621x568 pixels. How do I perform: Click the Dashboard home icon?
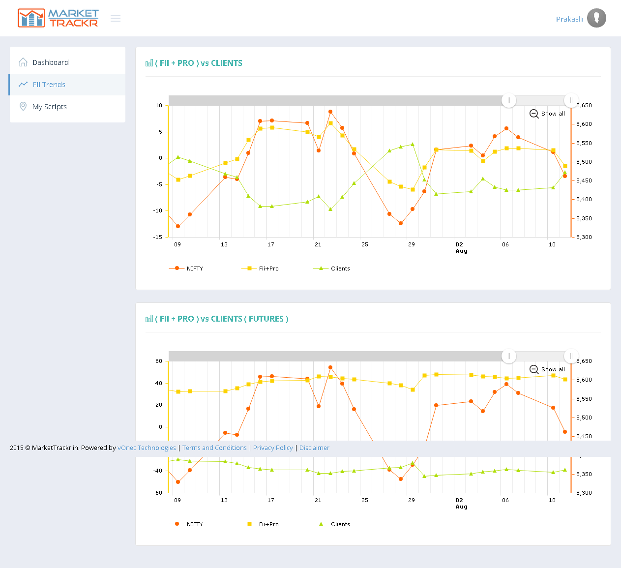click(x=23, y=62)
